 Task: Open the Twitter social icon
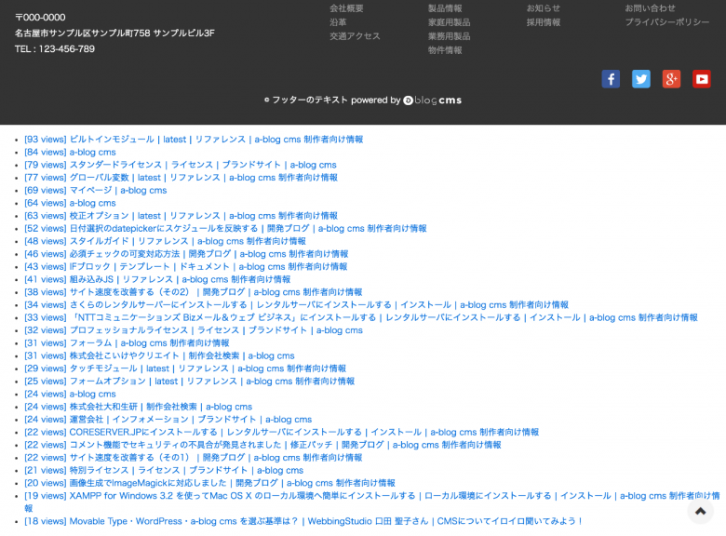[x=640, y=79]
